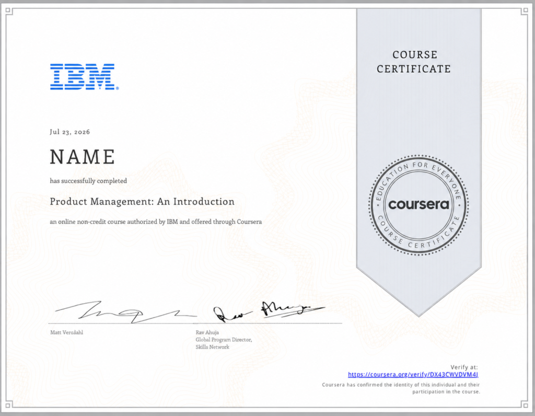The image size is (535, 416).
Task: Click 'Global Program Director,' title text
Action: pyautogui.click(x=224, y=340)
